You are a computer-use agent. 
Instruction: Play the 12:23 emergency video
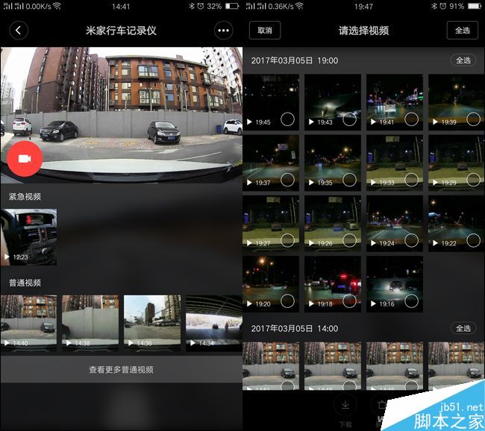(28, 237)
